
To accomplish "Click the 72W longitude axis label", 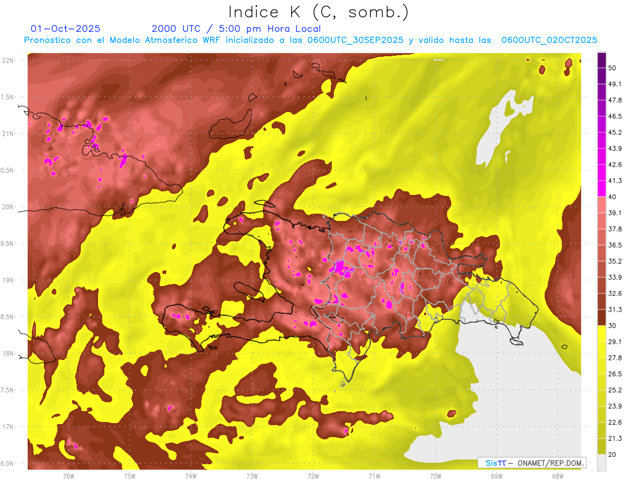I will [313, 476].
